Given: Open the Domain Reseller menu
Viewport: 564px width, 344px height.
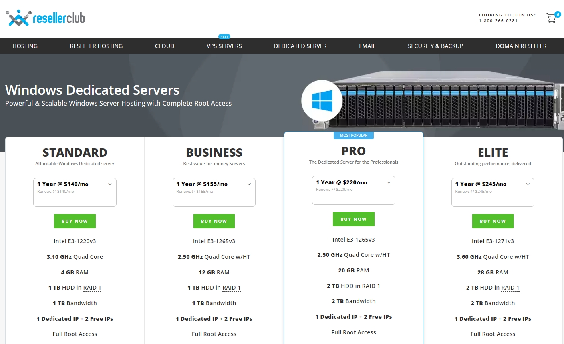Looking at the screenshot, I should point(521,46).
